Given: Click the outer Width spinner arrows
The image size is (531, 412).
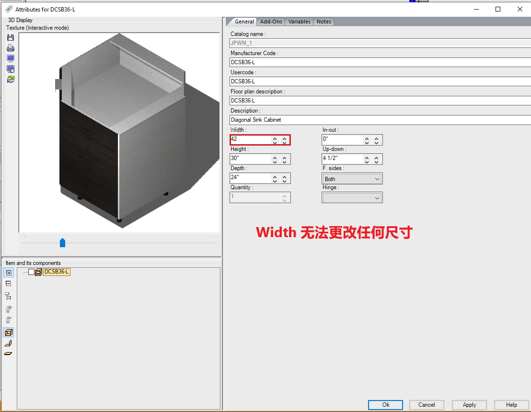Looking at the screenshot, I should [x=285, y=140].
